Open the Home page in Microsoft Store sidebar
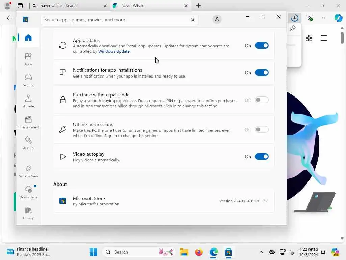Viewport: 346px width, 260px height. (x=28, y=38)
